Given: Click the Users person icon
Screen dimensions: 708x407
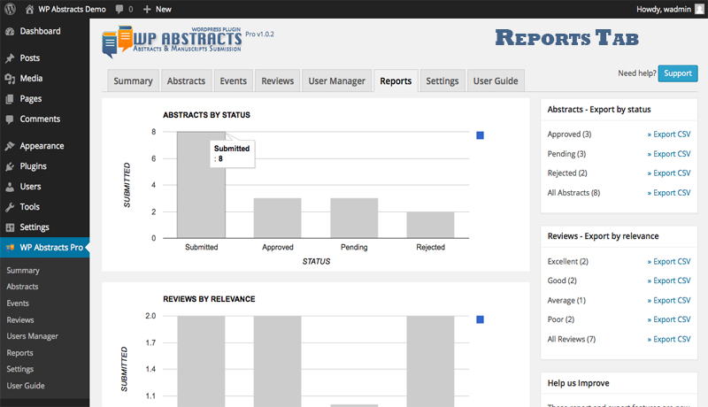Looking at the screenshot, I should [x=10, y=187].
